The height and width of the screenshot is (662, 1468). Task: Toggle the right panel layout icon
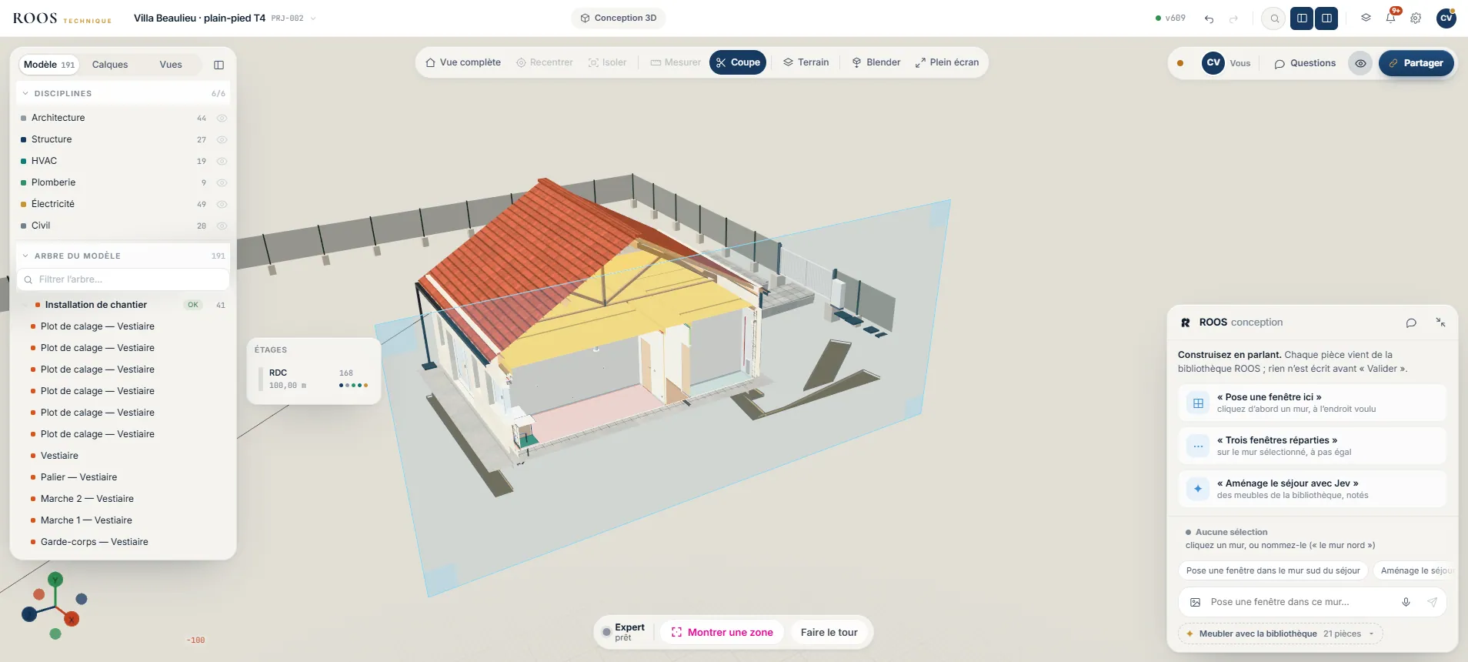point(1326,18)
